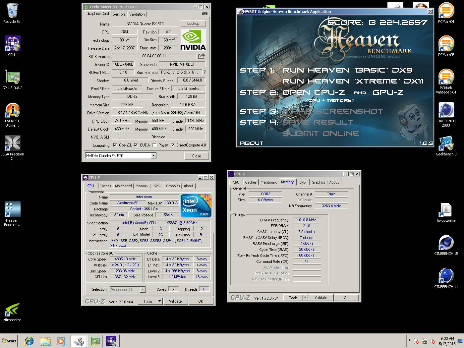Open Internet Explorer from the taskbar

(x=29, y=341)
